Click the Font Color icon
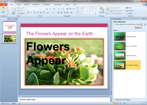 53,12
